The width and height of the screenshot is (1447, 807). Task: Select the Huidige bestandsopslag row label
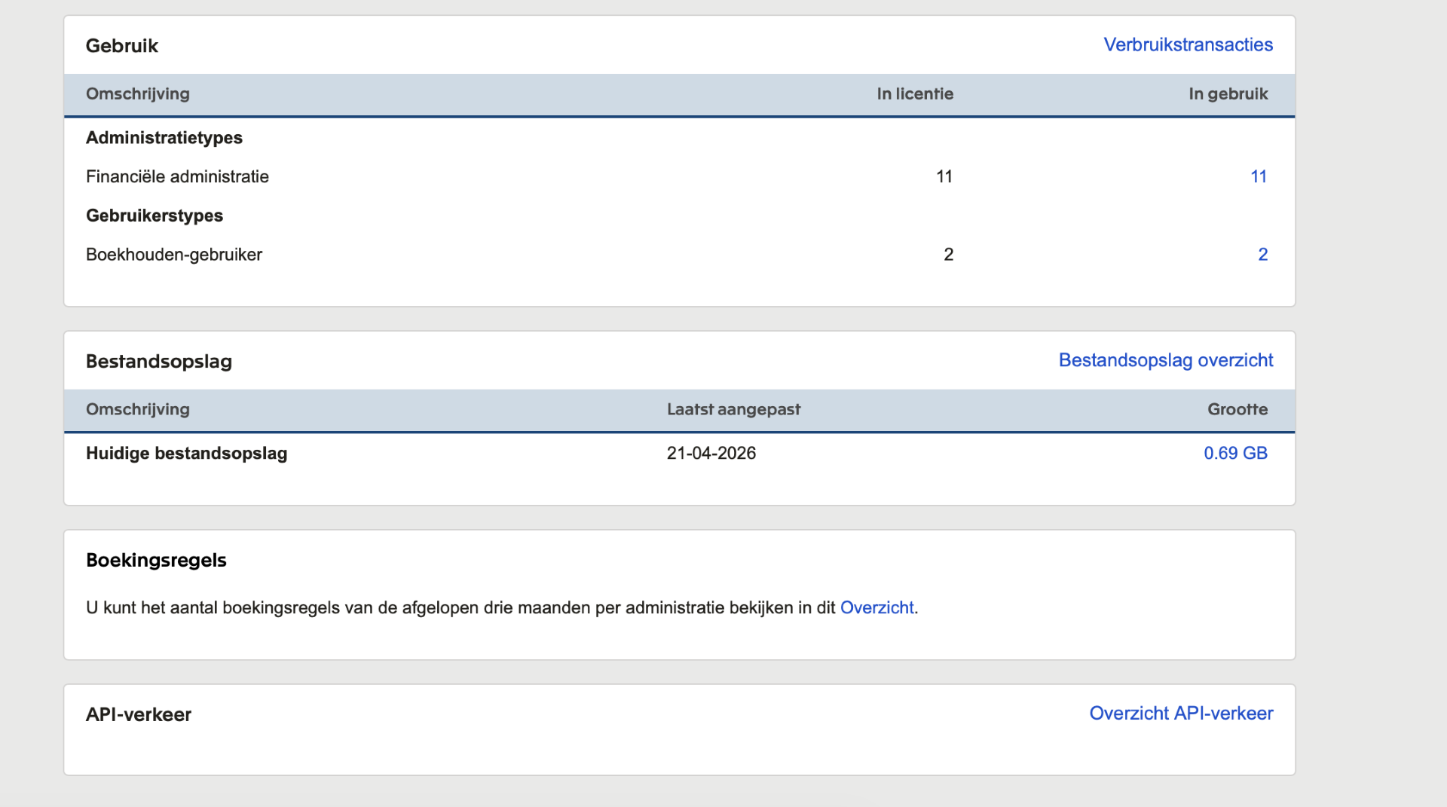point(186,454)
